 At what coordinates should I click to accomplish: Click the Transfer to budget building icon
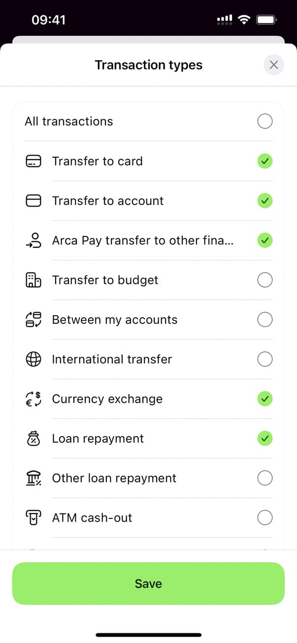33,280
